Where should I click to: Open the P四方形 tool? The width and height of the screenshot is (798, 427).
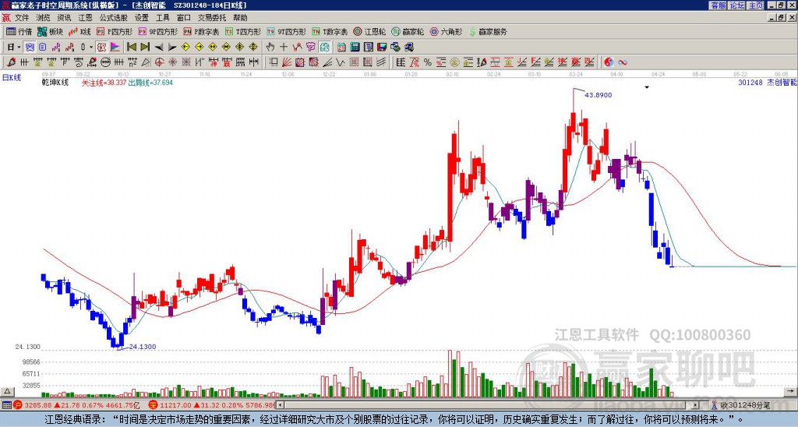[115, 31]
